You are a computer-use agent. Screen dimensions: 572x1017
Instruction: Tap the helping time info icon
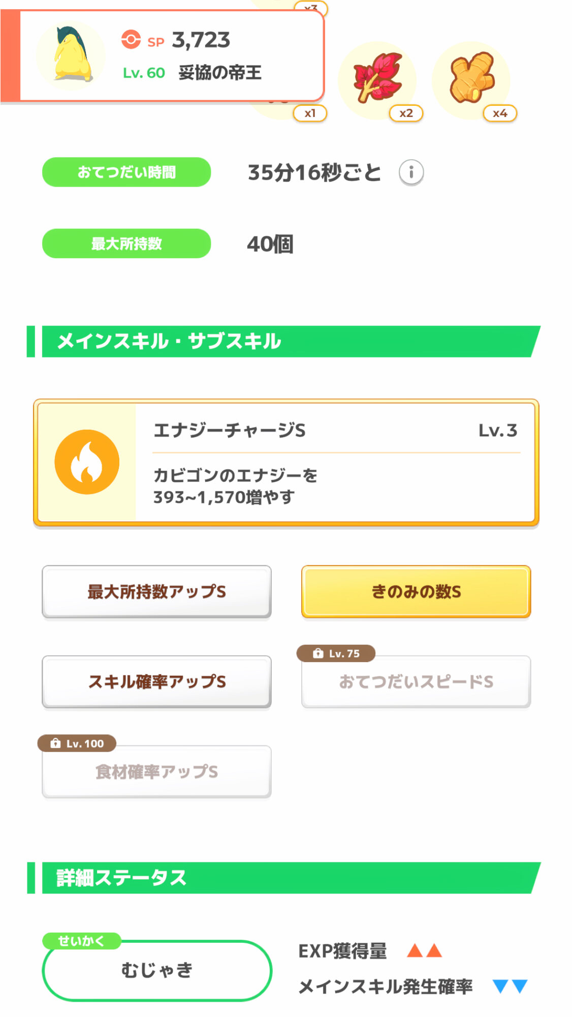coord(411,172)
